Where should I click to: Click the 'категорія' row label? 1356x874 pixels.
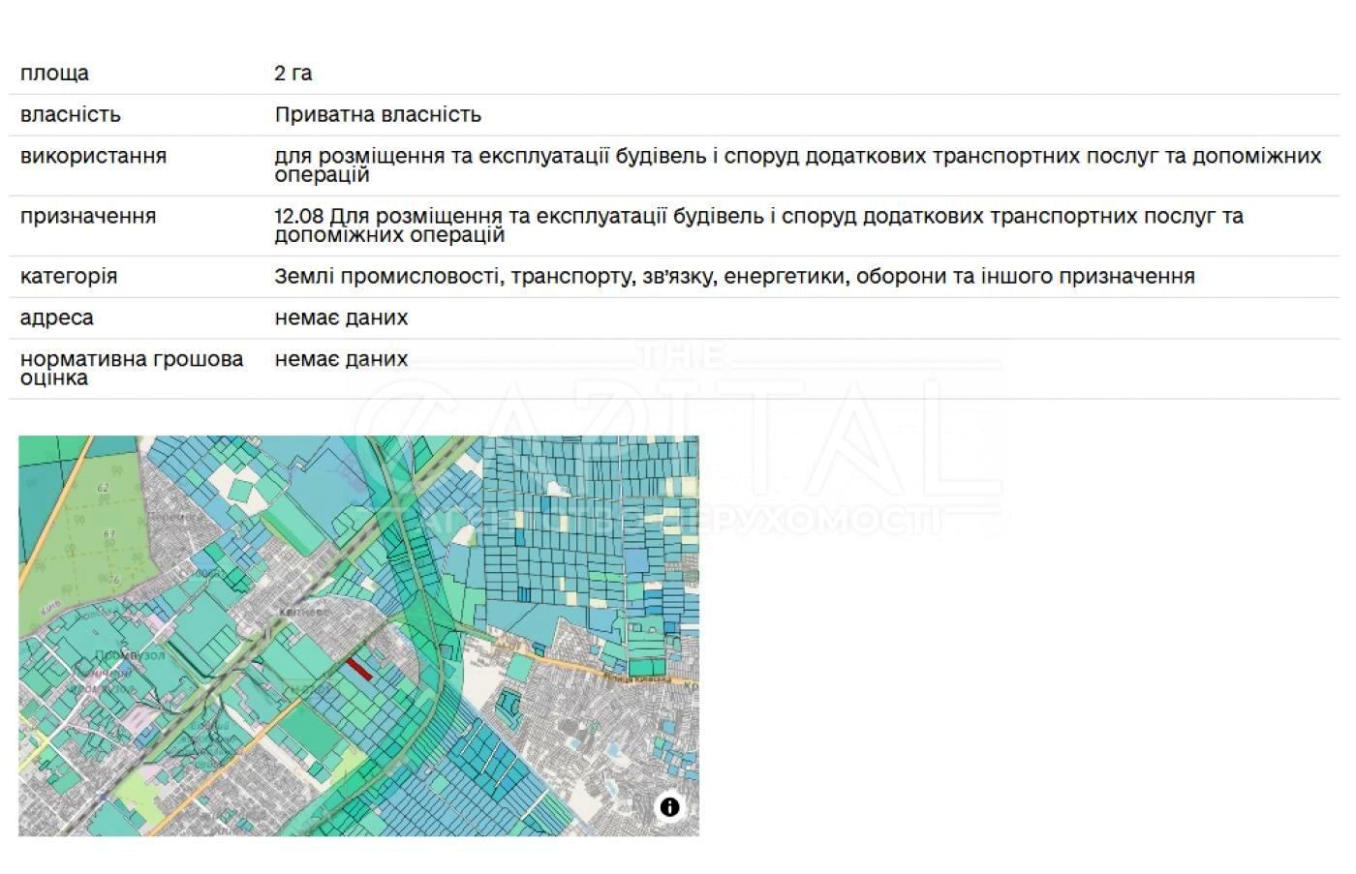click(x=69, y=277)
